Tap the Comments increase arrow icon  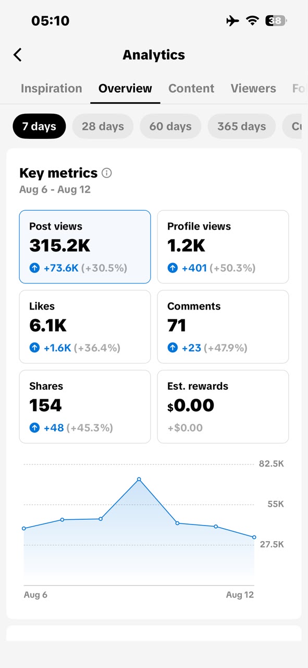173,348
